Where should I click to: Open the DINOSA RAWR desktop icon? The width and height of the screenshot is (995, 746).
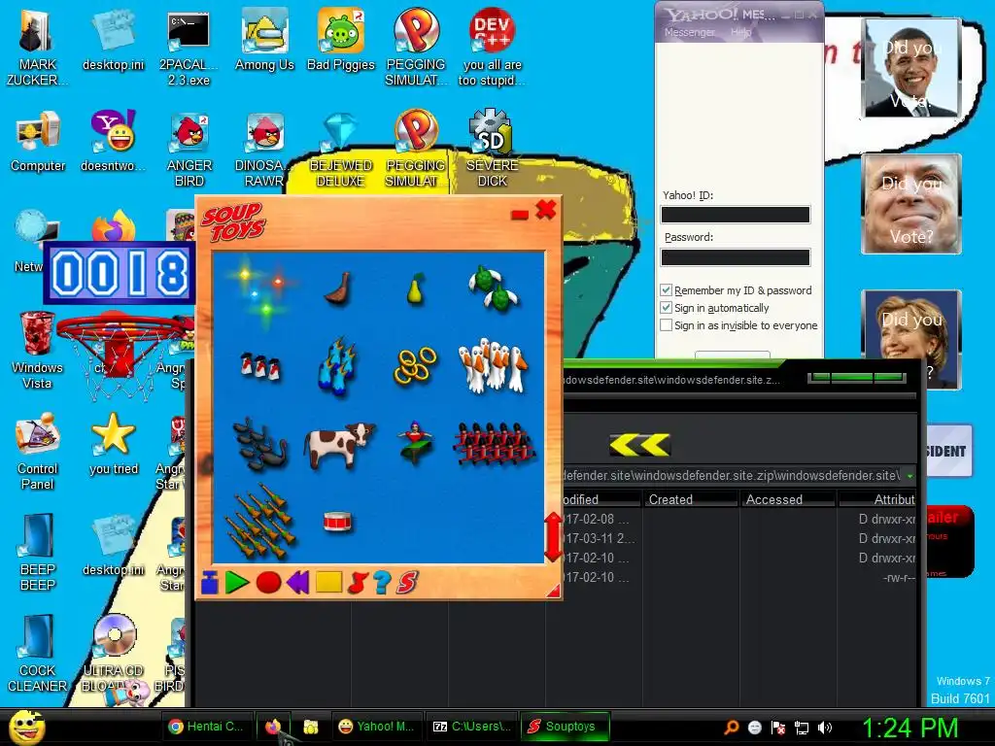click(x=264, y=150)
